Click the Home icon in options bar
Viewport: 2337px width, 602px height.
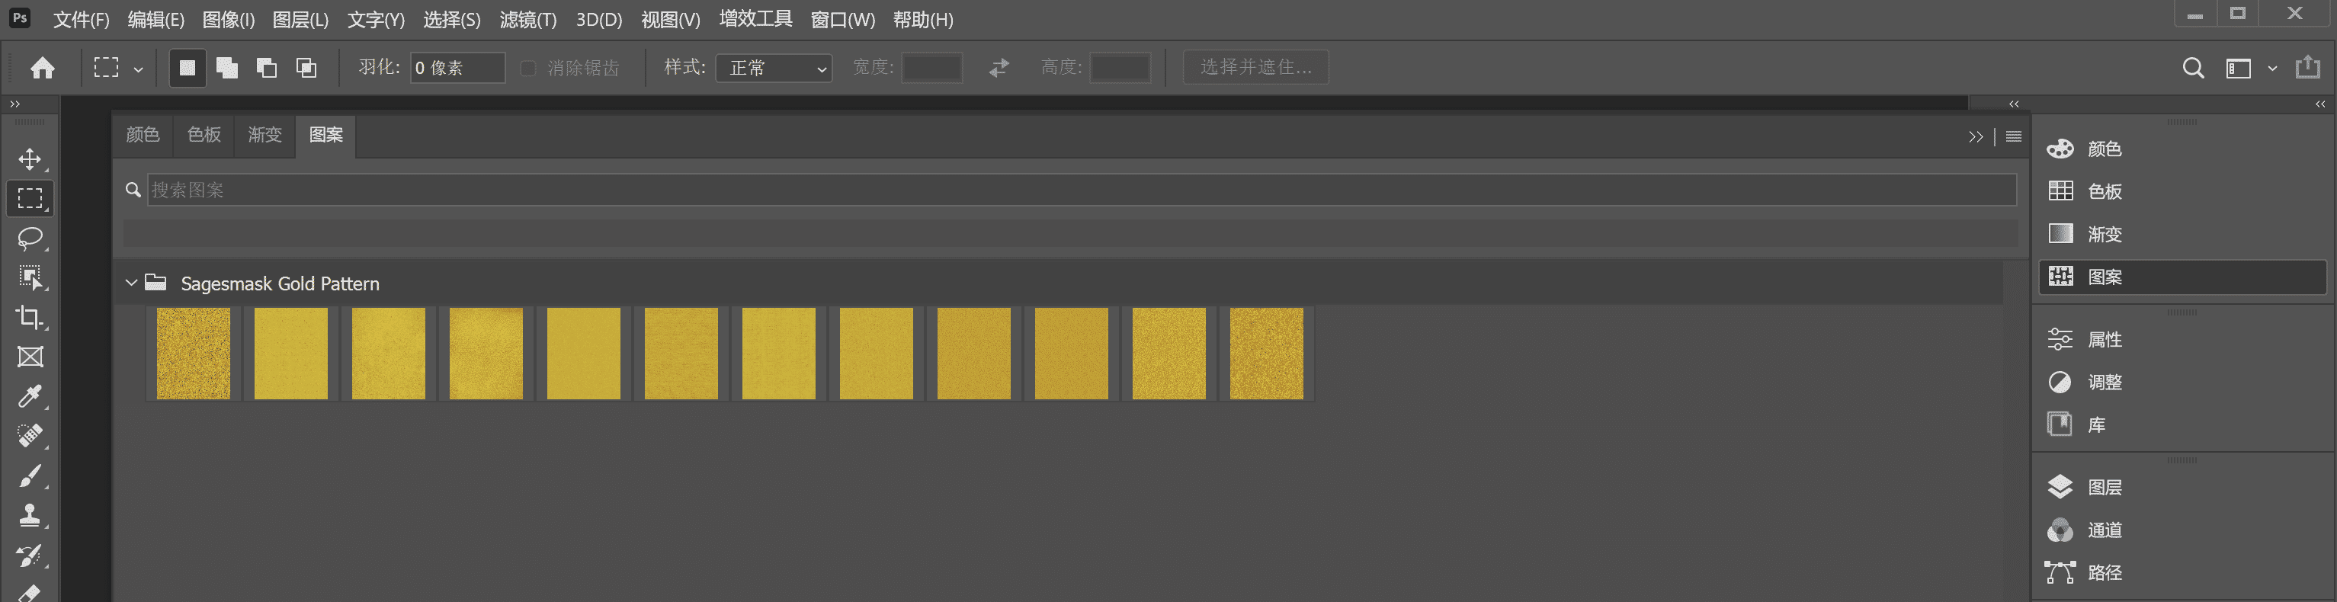(x=43, y=68)
